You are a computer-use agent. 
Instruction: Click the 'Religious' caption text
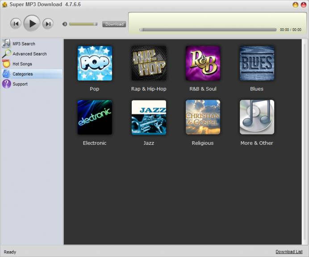[203, 143]
